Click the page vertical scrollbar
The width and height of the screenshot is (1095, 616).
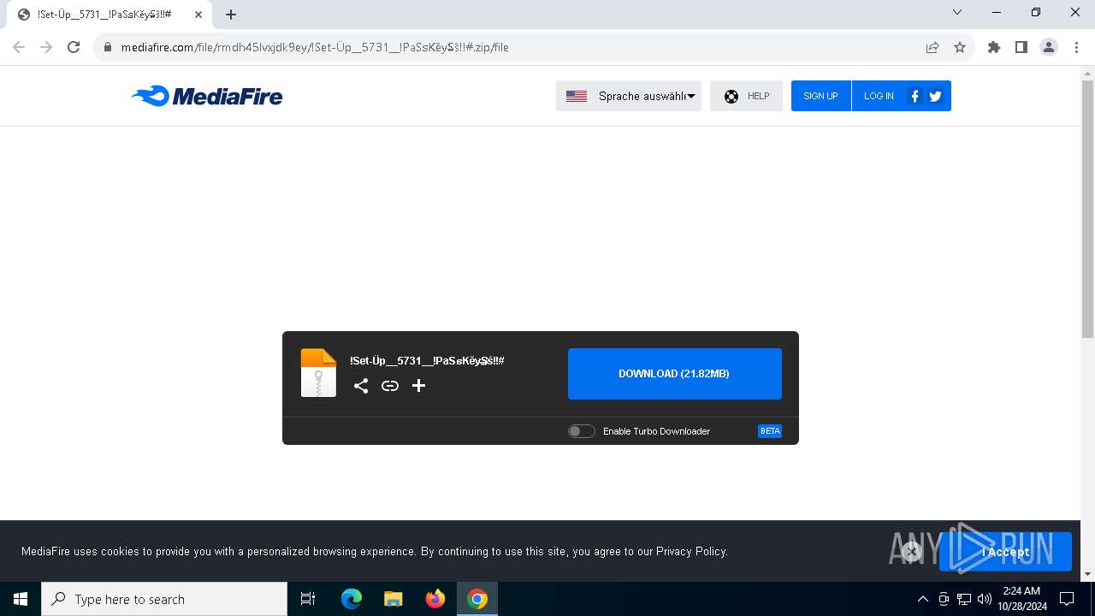(x=1087, y=210)
